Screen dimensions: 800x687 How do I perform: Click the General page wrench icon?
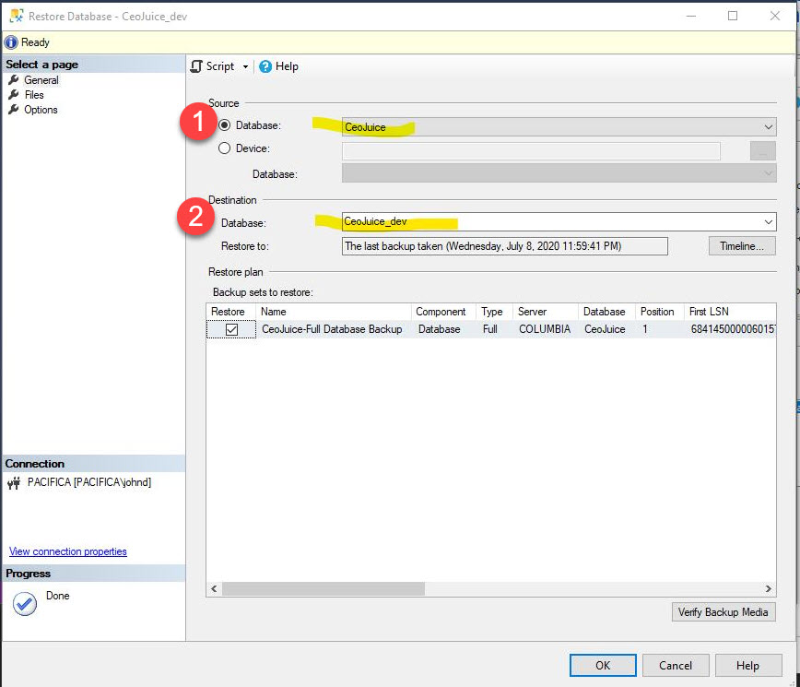[14, 80]
